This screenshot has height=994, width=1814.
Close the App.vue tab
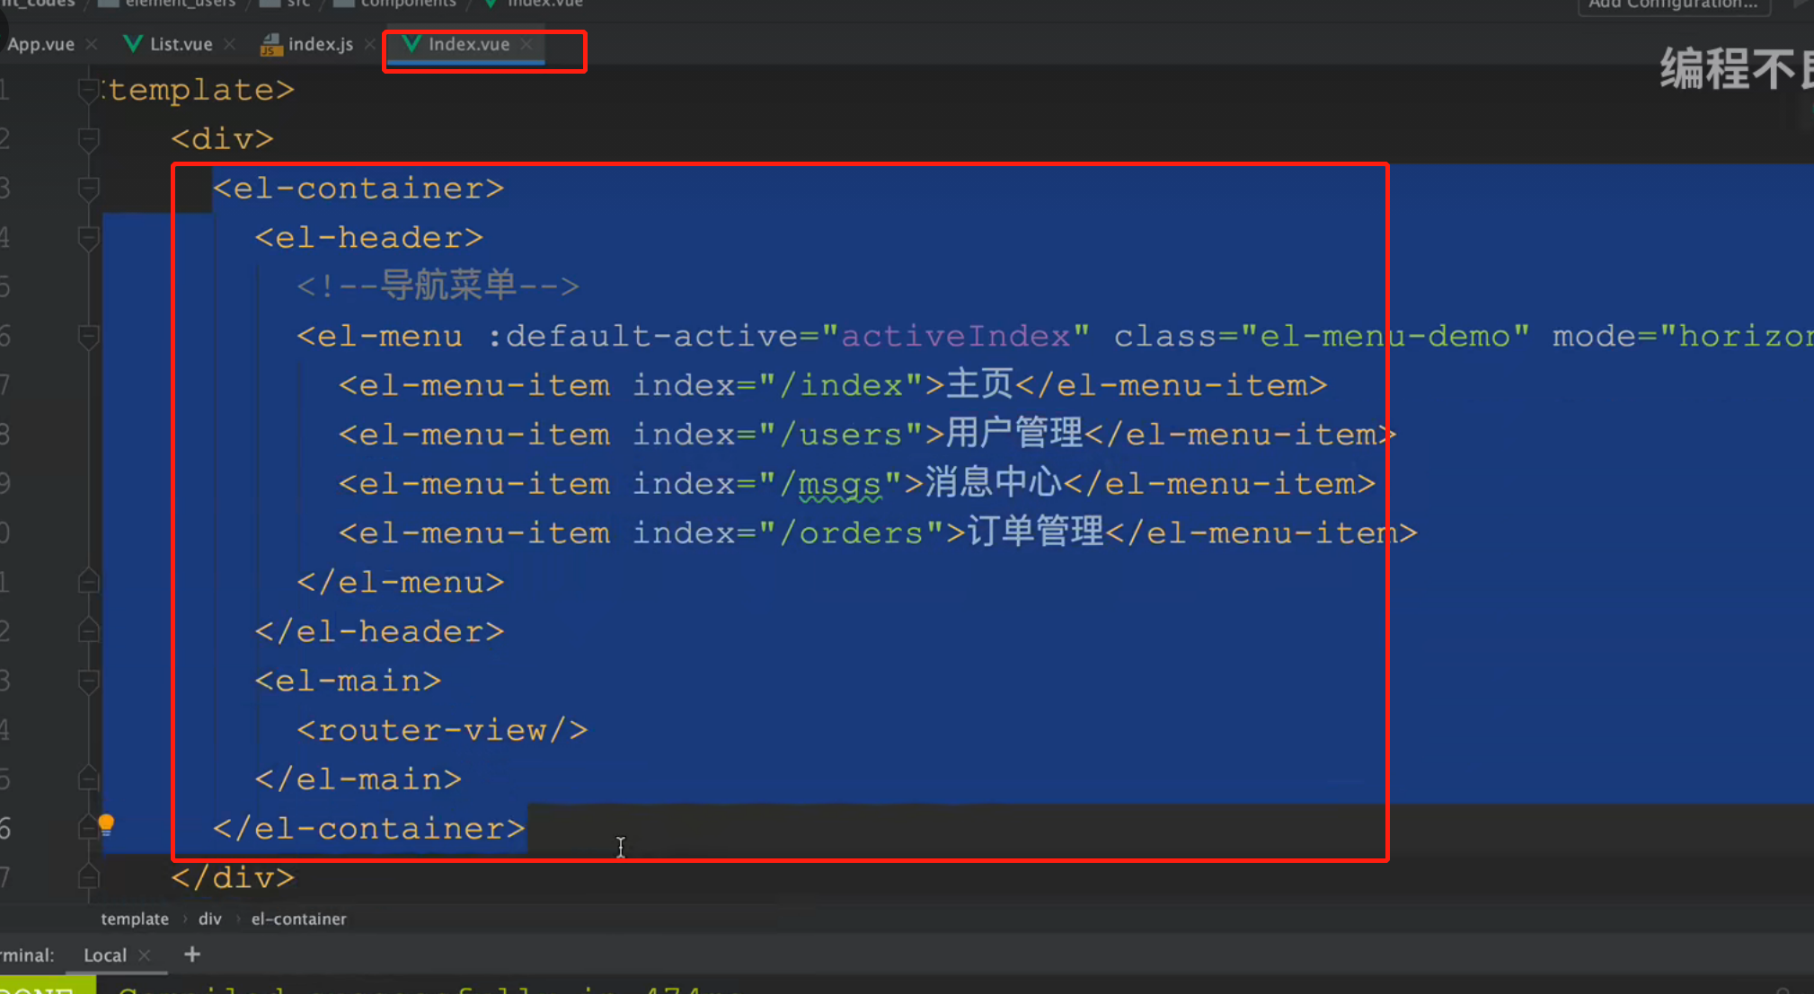pyautogui.click(x=91, y=44)
